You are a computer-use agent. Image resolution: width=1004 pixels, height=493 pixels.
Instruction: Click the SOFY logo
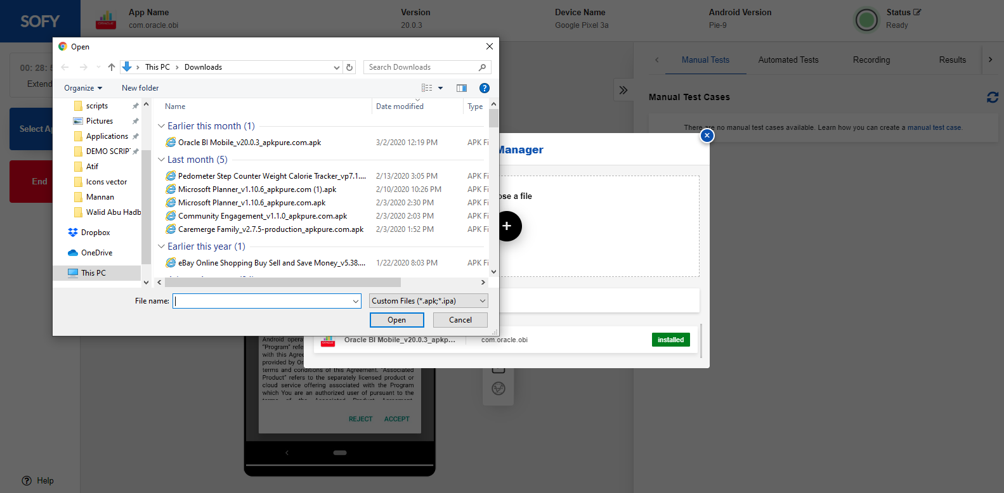[x=40, y=21]
